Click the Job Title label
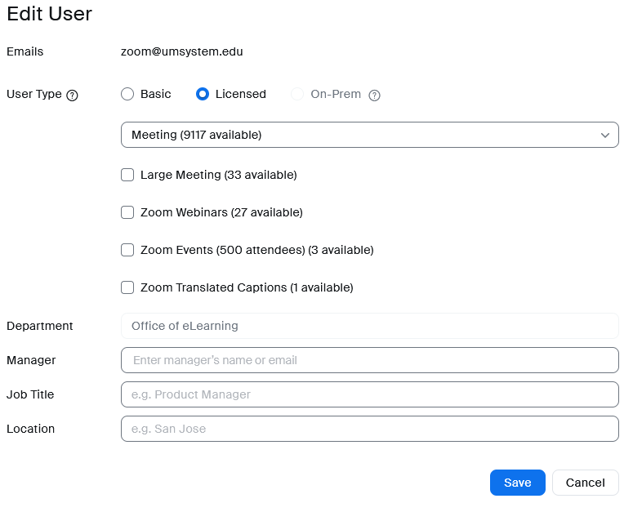The image size is (633, 512). [x=30, y=394]
